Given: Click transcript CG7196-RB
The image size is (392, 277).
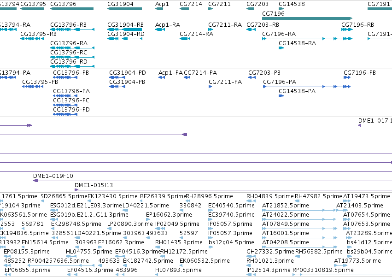Looking at the screenshot, I should click(x=347, y=29).
